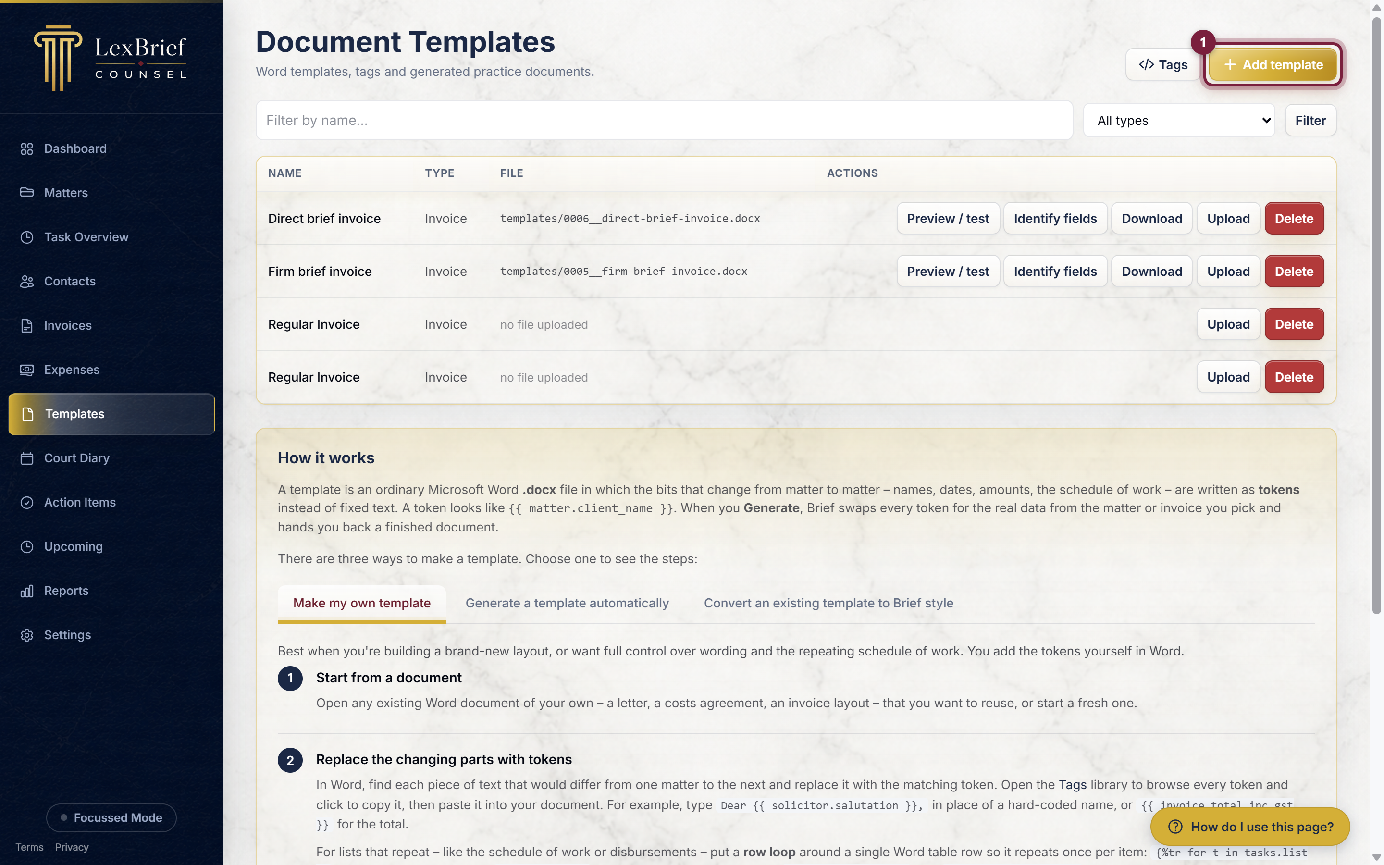Click the Action Items checkmark icon
Image resolution: width=1384 pixels, height=865 pixels.
pos(27,502)
